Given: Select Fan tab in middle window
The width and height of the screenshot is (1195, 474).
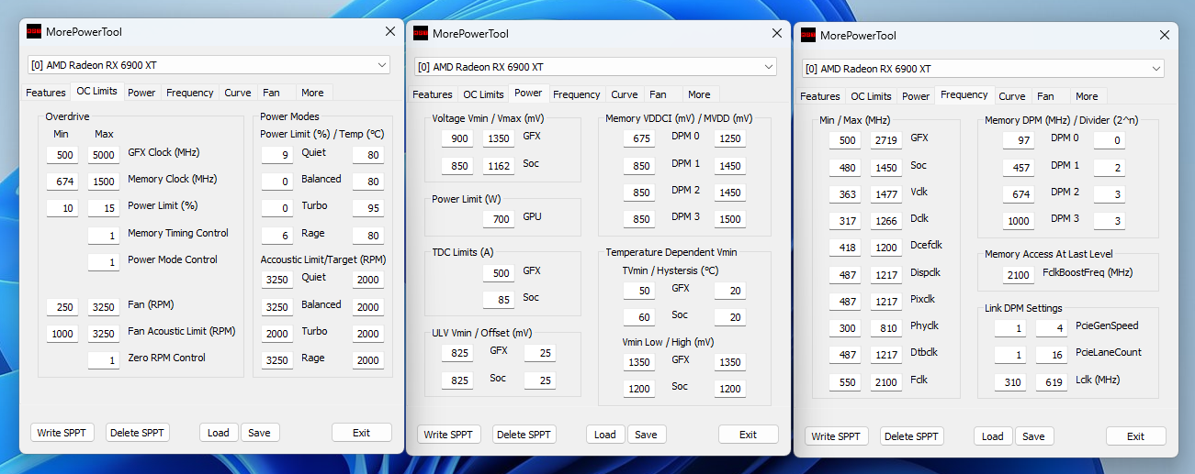Looking at the screenshot, I should coord(658,94).
